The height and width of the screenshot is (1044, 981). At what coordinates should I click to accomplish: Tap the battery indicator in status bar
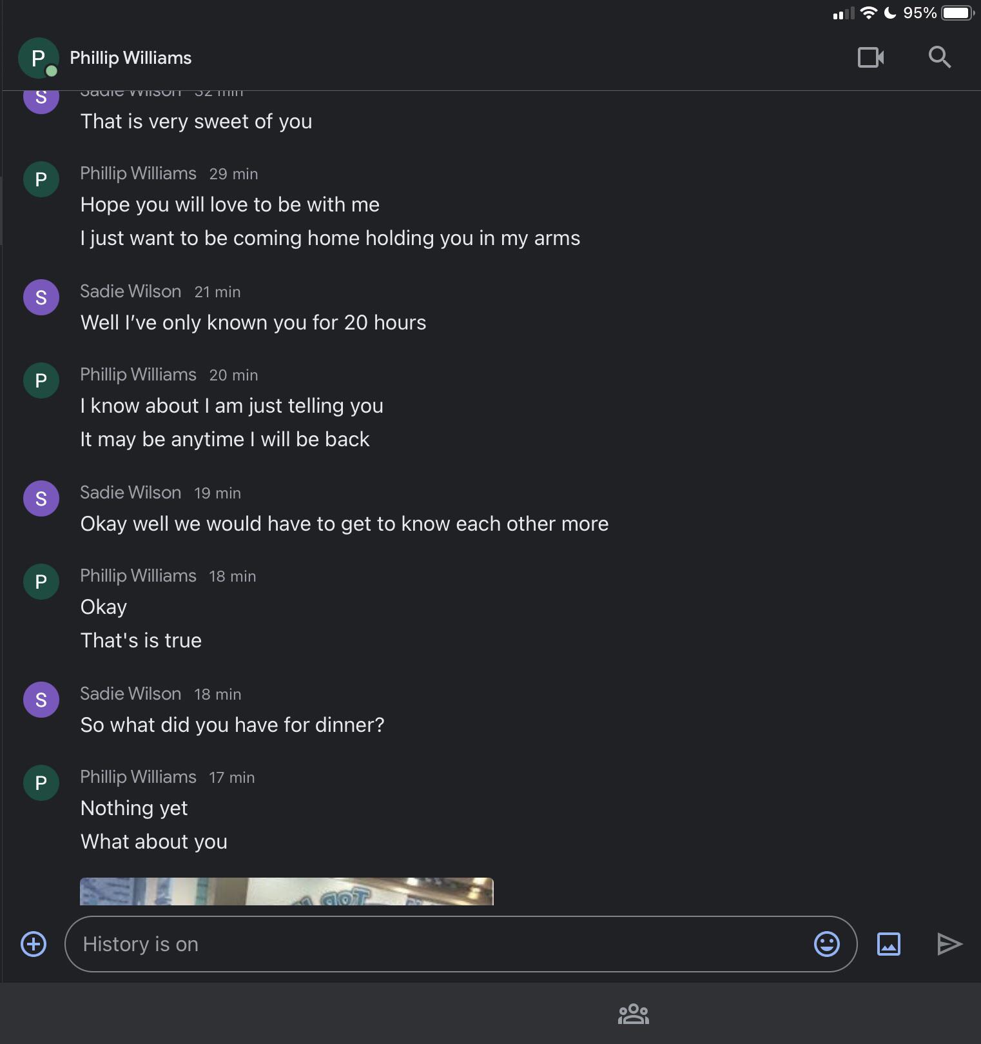(957, 13)
